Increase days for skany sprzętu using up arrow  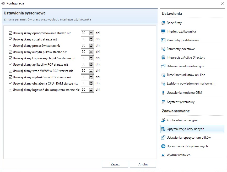click(91, 38)
